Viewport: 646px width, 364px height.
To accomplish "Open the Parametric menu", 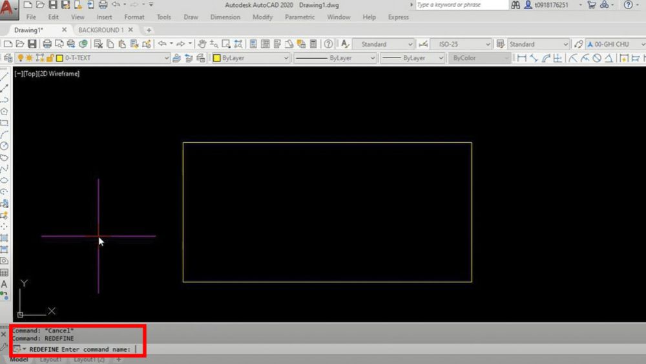I will pos(300,17).
